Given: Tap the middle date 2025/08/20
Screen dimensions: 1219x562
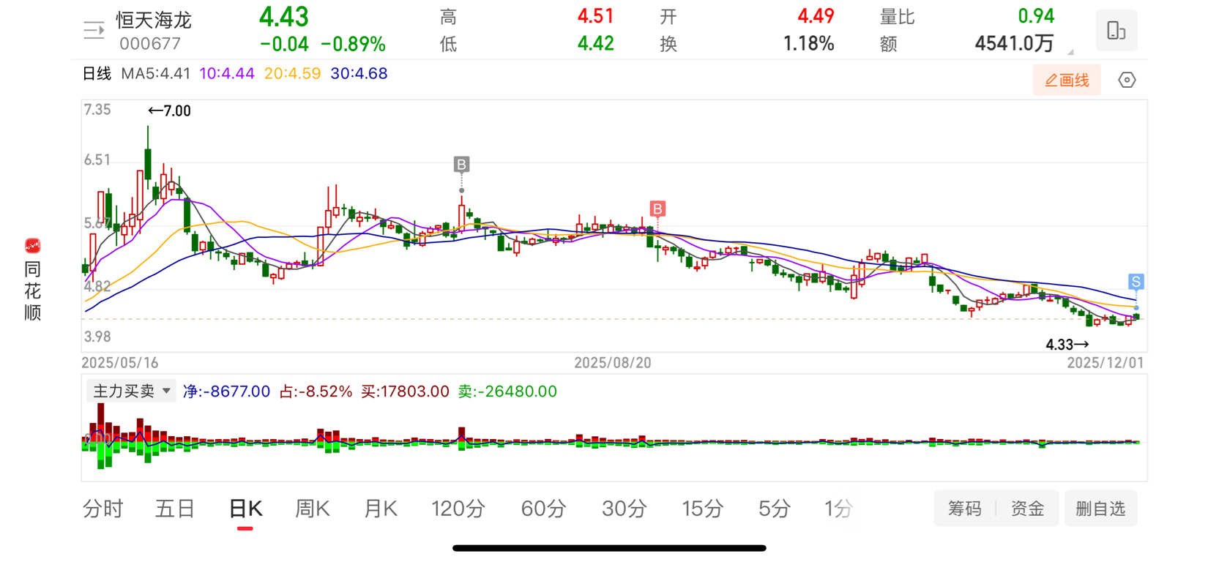Looking at the screenshot, I should pyautogui.click(x=612, y=363).
